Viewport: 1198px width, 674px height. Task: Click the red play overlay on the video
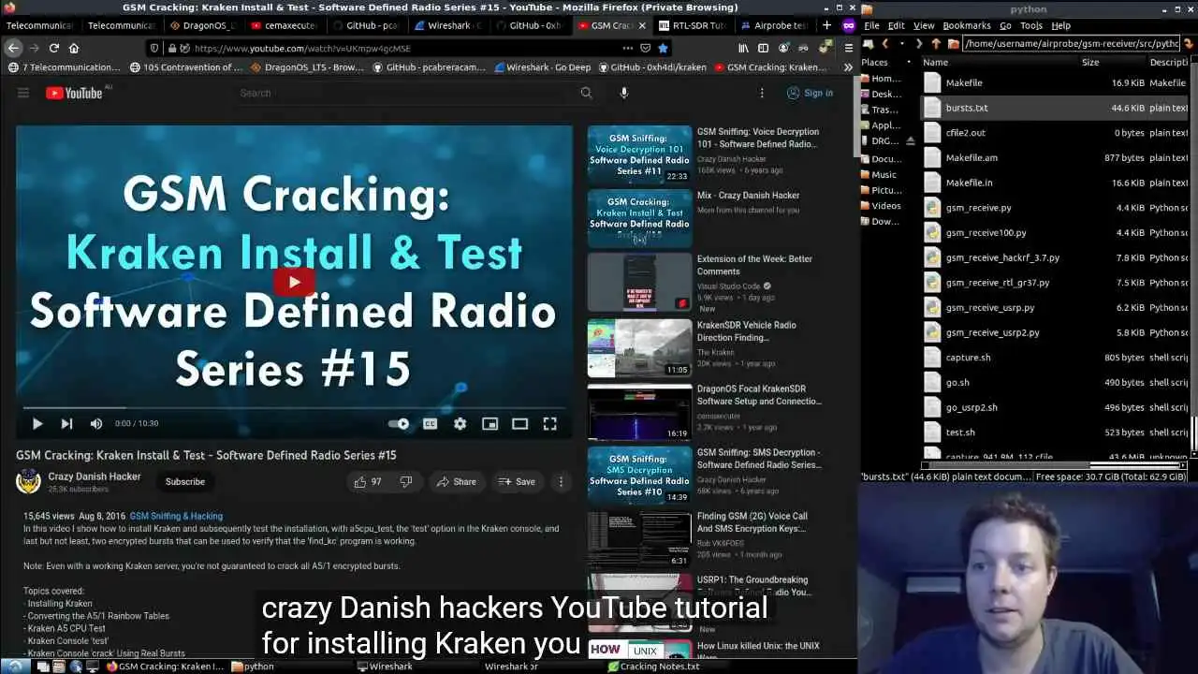pyautogui.click(x=294, y=281)
